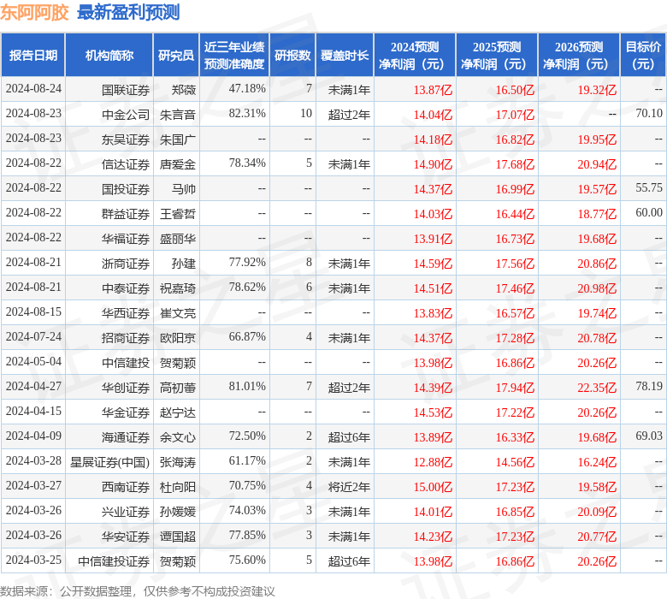The image size is (667, 599).
Task: Select the 研报数 column header
Action: click(x=292, y=56)
